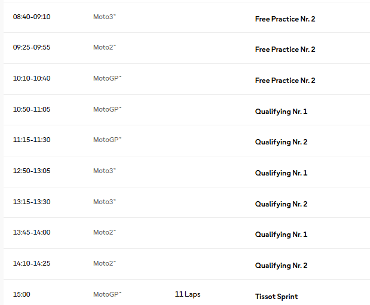This screenshot has width=370, height=305.
Task: Click MotoGP label in sprint row
Action: point(107,294)
